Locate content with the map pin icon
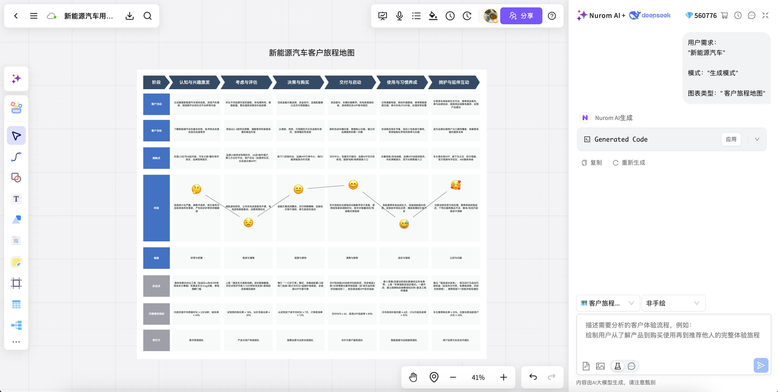This screenshot has width=778, height=392. click(434, 377)
